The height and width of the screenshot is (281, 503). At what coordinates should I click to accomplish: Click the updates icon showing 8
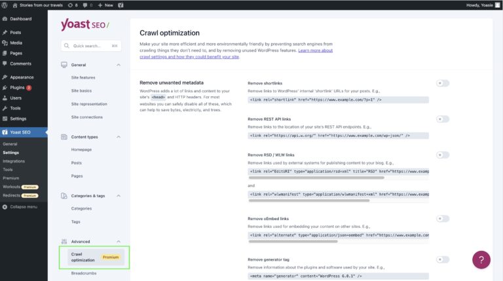point(70,5)
